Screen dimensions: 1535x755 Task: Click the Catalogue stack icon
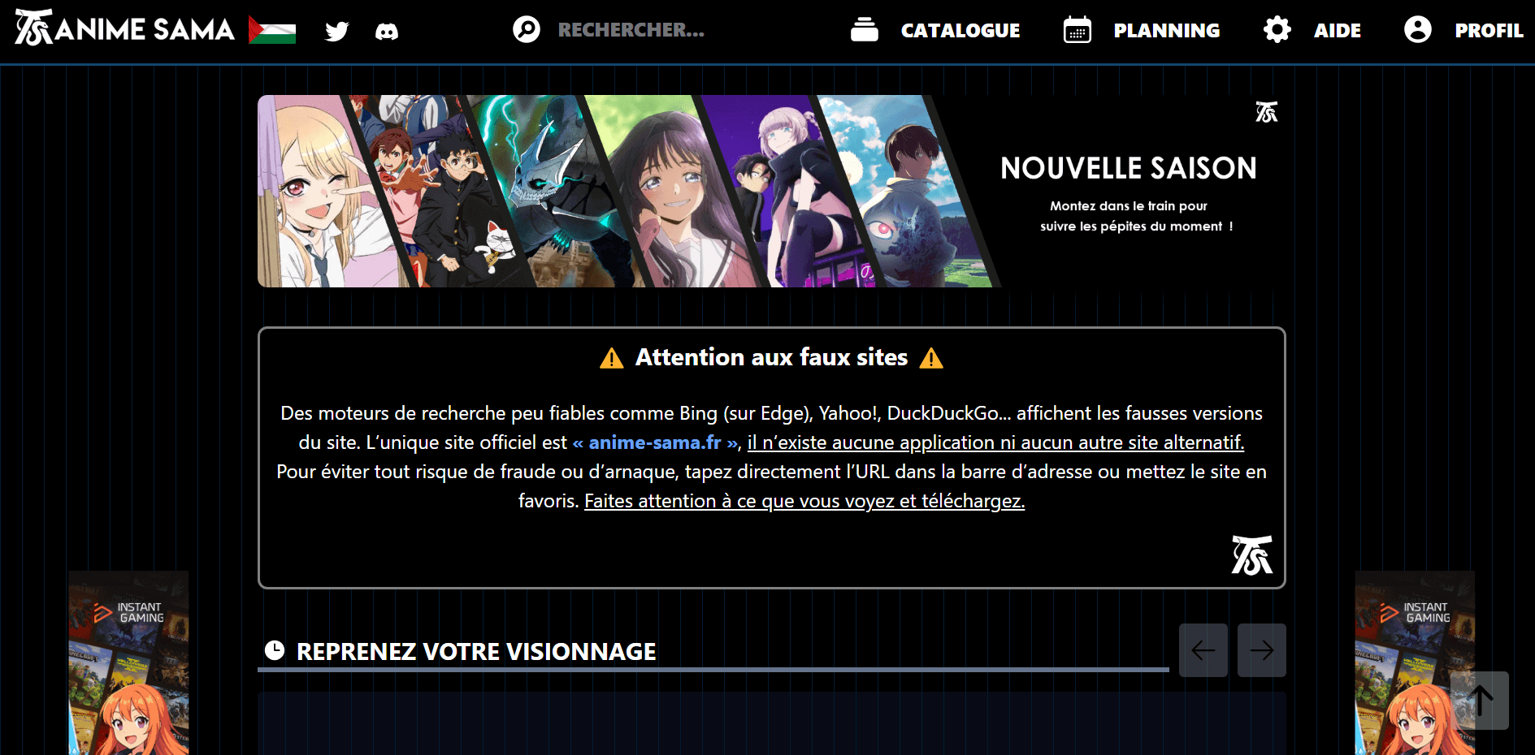point(865,30)
